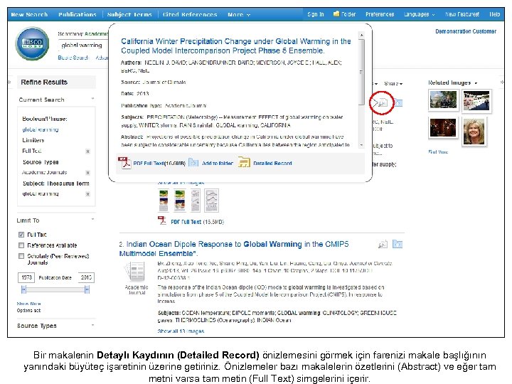Click right handle of publication date slider

(x=87, y=289)
